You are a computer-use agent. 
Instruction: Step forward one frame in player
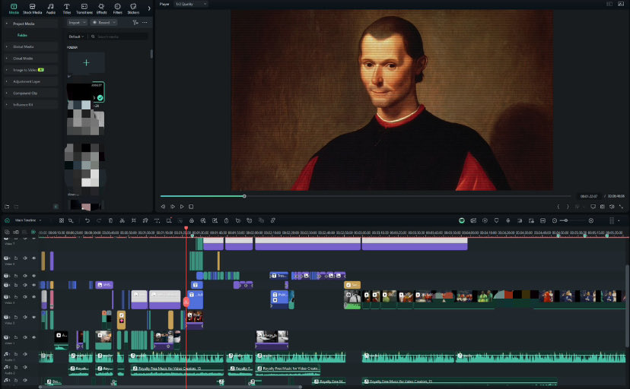click(x=173, y=207)
